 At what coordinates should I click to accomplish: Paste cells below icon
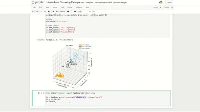tap(49, 12)
